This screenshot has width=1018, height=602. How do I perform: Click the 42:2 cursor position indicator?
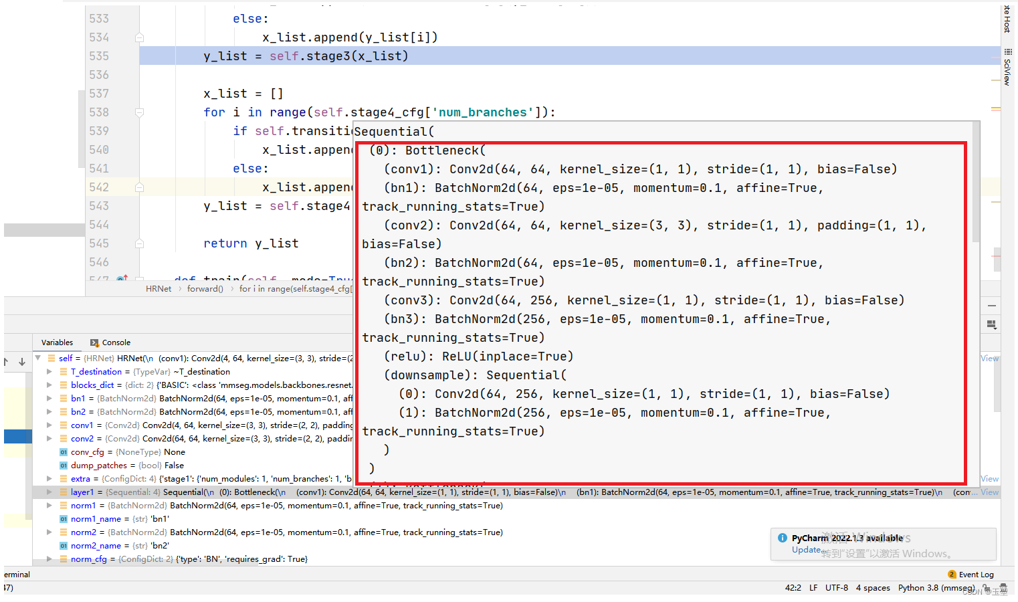[x=793, y=588]
